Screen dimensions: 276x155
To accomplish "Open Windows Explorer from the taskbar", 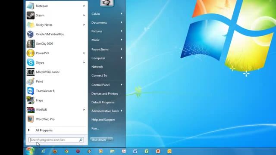I will tap(112, 151).
